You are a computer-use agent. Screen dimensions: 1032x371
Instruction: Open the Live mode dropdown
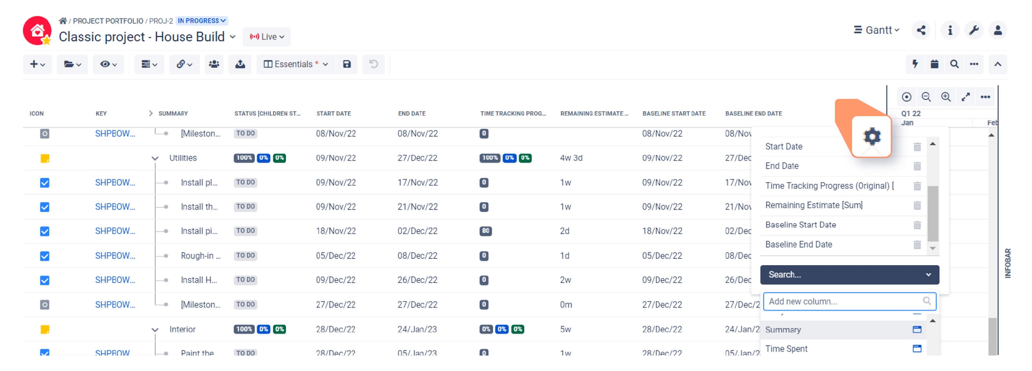tap(267, 37)
